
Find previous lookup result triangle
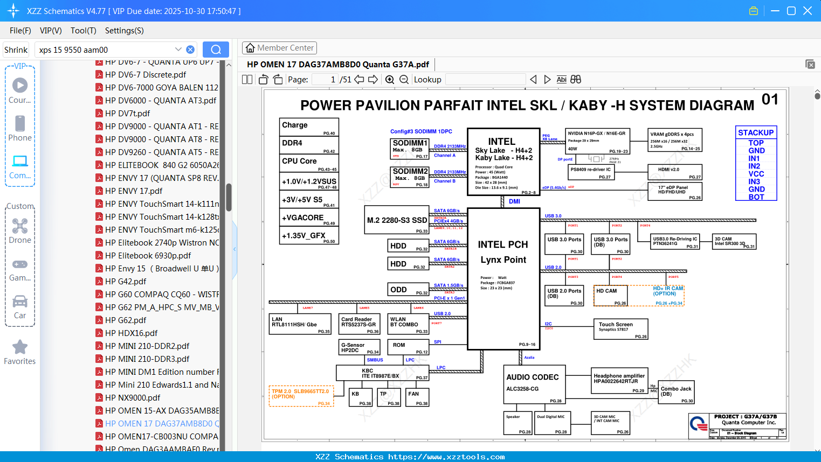533,80
